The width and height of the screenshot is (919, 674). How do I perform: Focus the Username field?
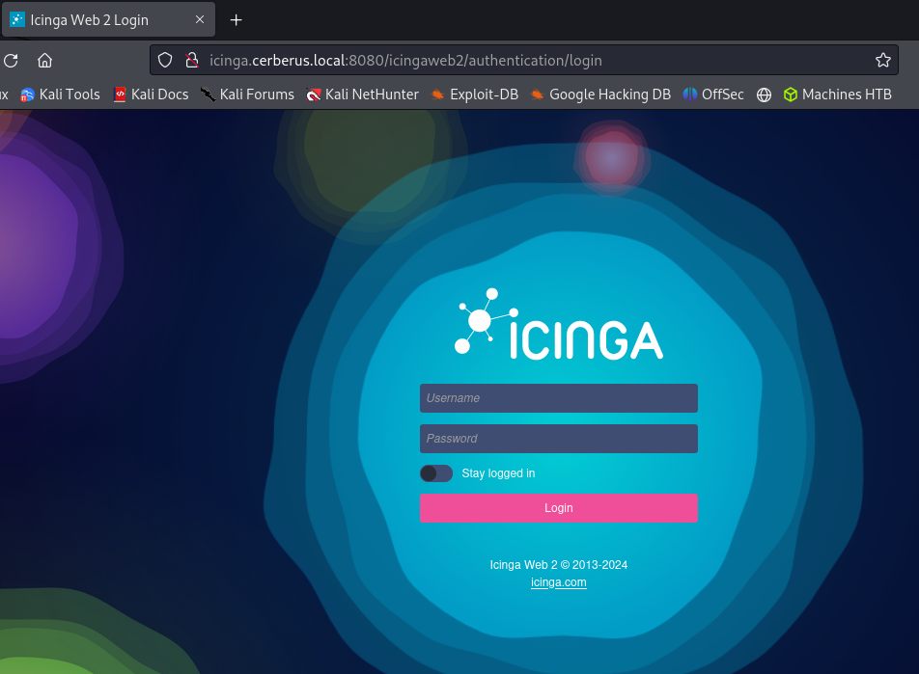(x=559, y=398)
